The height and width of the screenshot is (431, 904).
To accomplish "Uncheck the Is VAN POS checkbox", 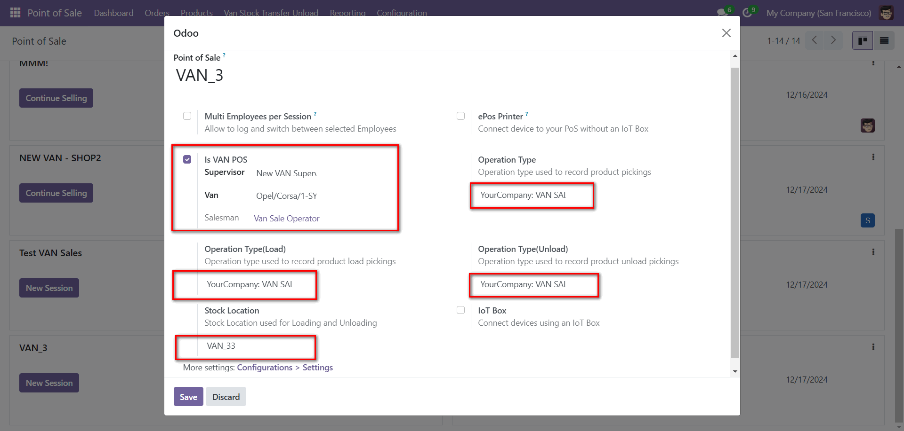I will pyautogui.click(x=187, y=159).
